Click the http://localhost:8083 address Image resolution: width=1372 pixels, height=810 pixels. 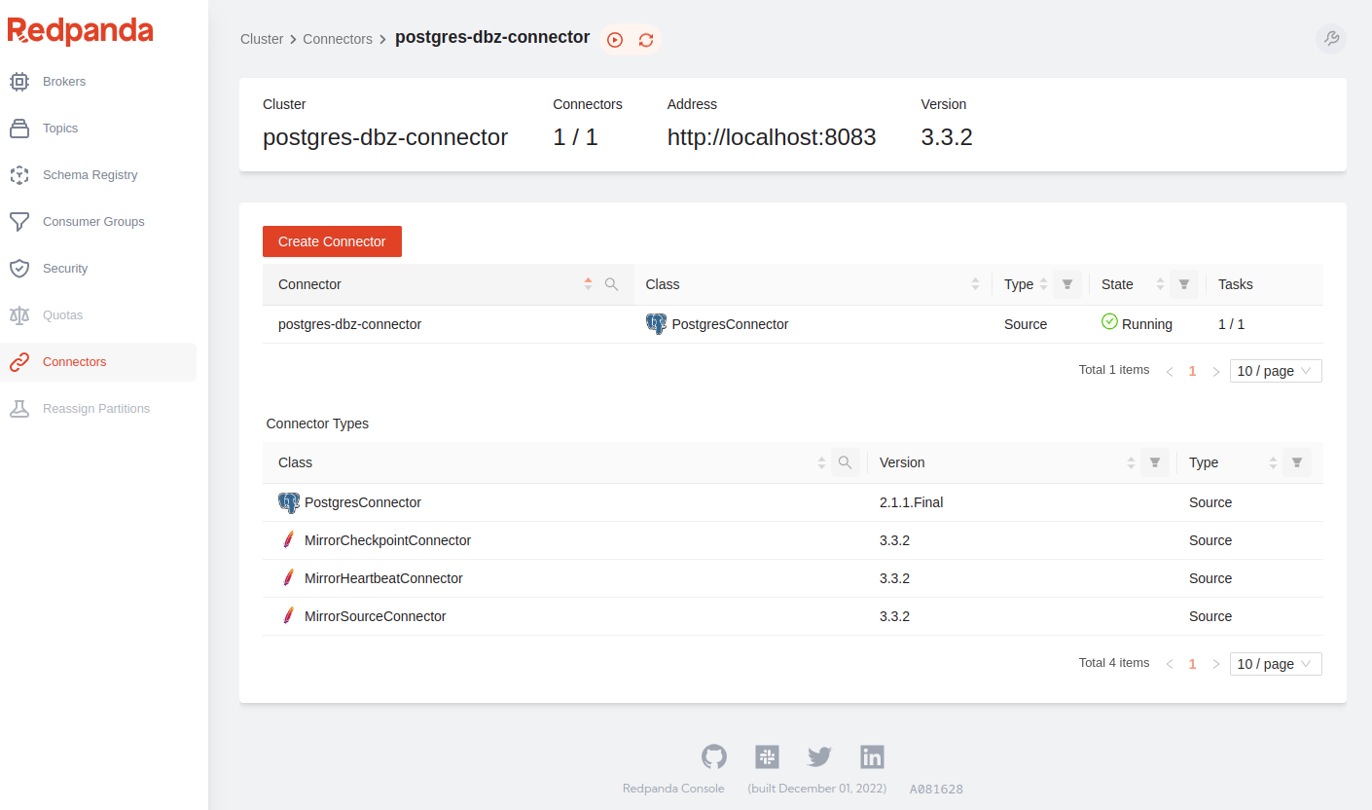coord(772,137)
